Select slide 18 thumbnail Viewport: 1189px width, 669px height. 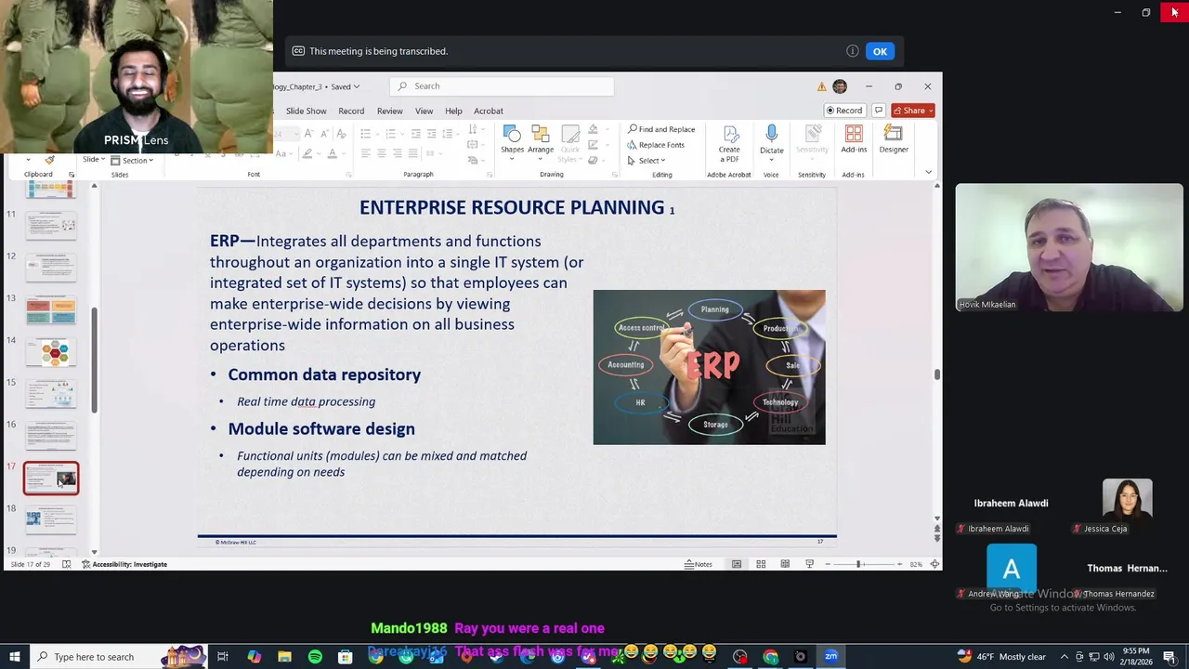[51, 520]
